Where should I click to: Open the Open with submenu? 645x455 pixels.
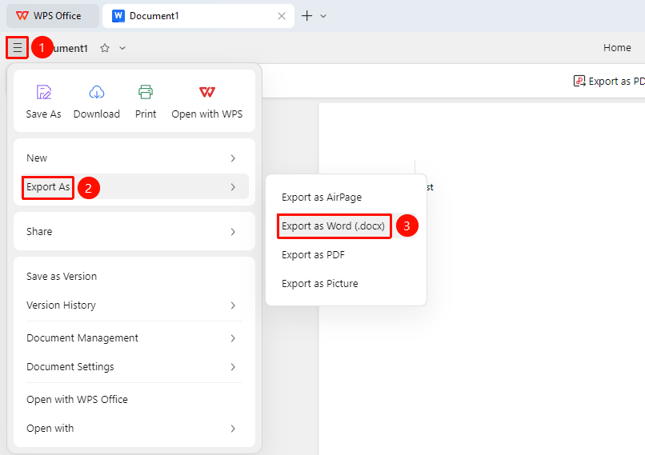coord(134,429)
